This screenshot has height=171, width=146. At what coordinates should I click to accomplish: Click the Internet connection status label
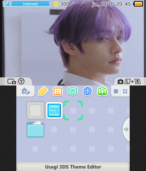coord(30,4)
